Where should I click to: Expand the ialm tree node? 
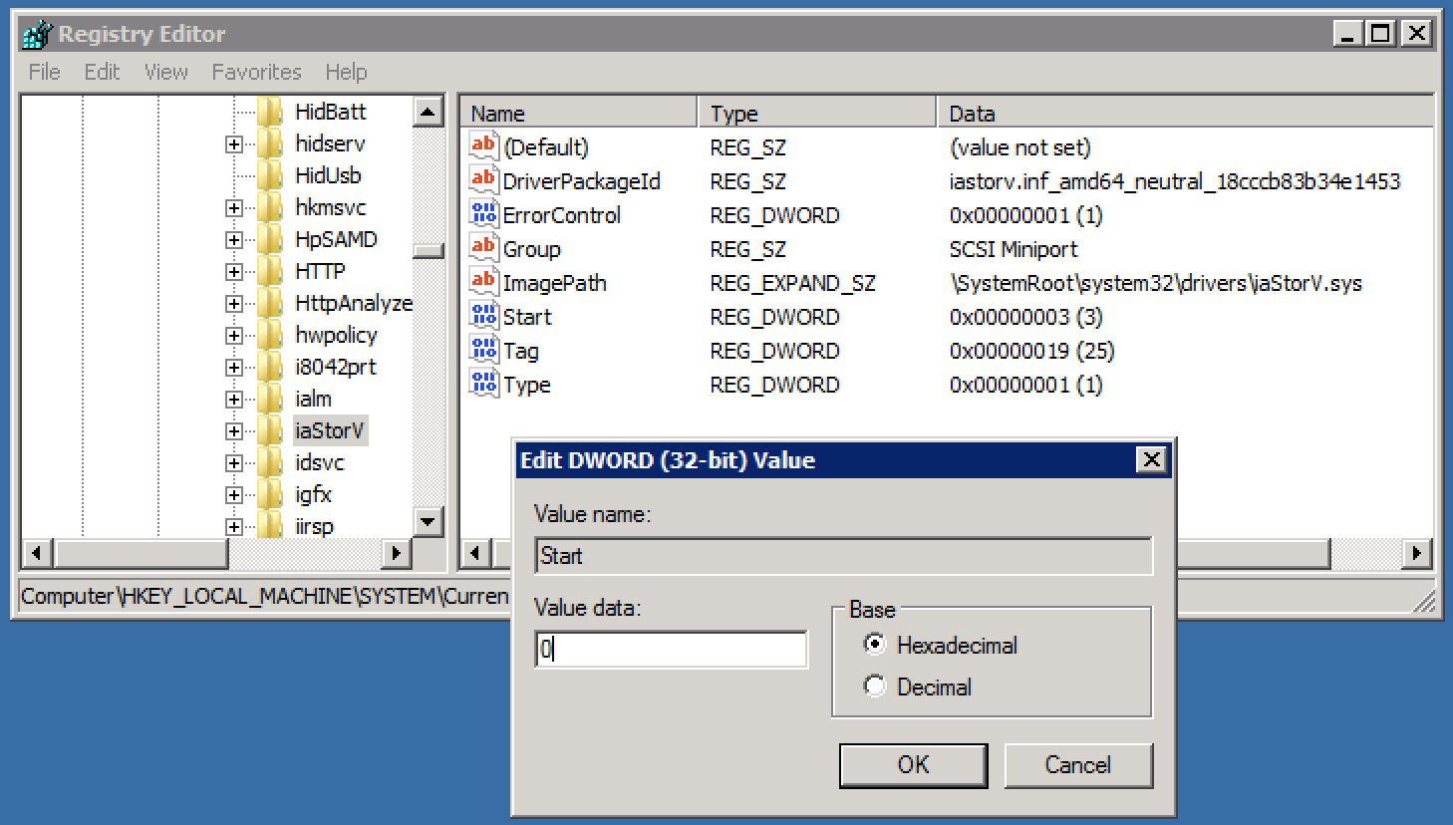pos(234,400)
